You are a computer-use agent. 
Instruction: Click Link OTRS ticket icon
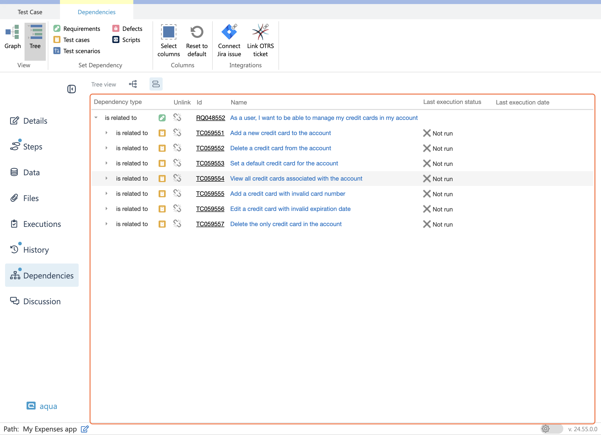260,32
